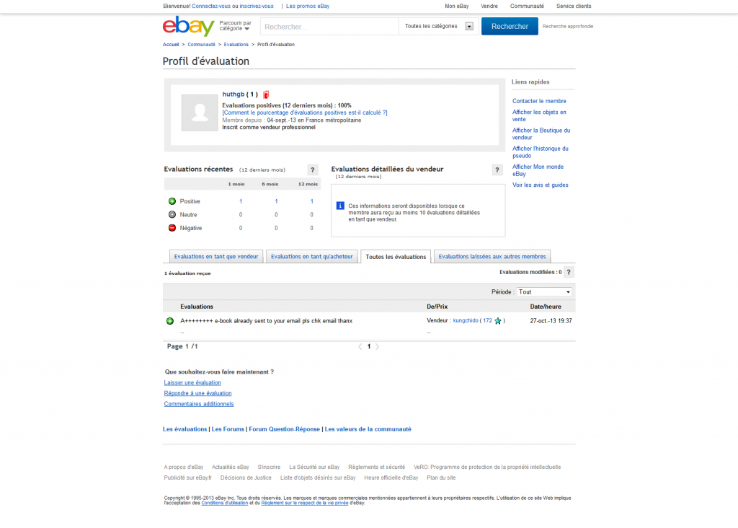The height and width of the screenshot is (528, 738).
Task: Select Evaluations laissées aux autres membres tab
Action: [492, 257]
